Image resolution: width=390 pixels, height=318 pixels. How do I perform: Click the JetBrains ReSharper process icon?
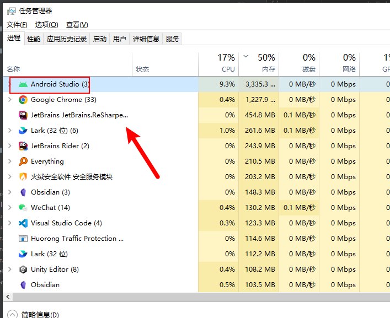click(x=23, y=115)
